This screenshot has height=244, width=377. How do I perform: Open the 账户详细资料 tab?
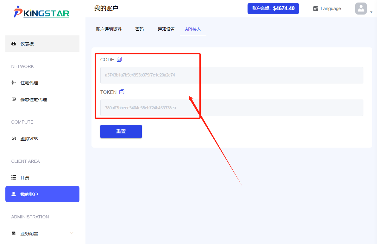109,29
